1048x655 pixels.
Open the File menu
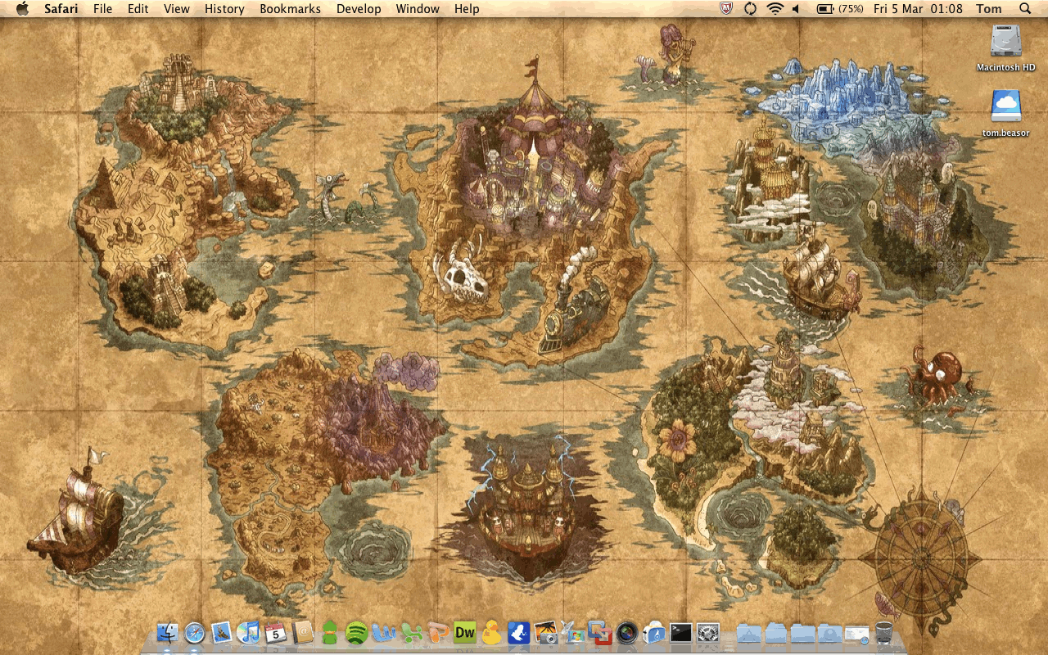pyautogui.click(x=102, y=9)
